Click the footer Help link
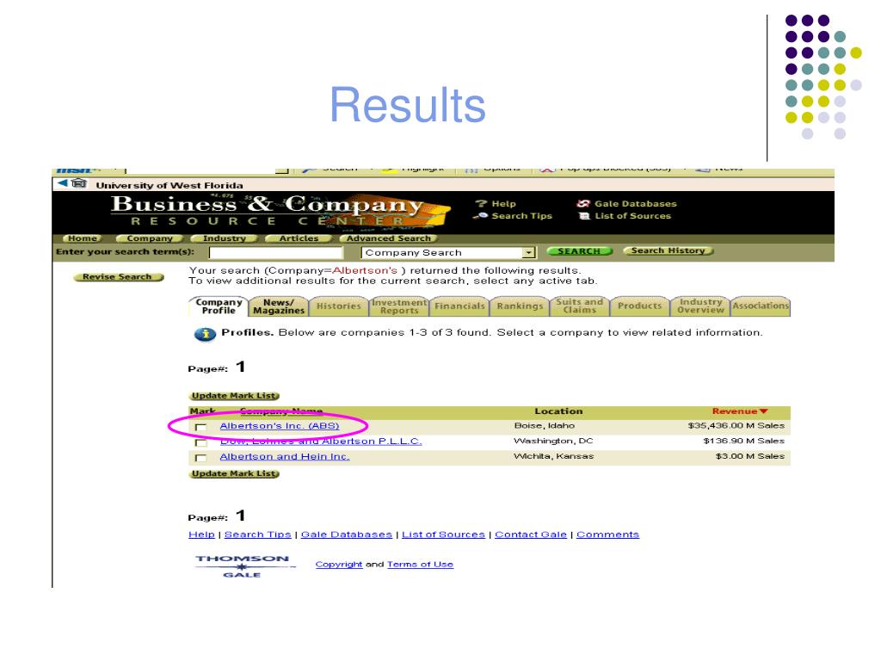 (201, 534)
